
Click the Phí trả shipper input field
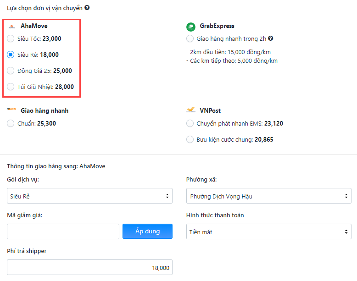coord(89,267)
